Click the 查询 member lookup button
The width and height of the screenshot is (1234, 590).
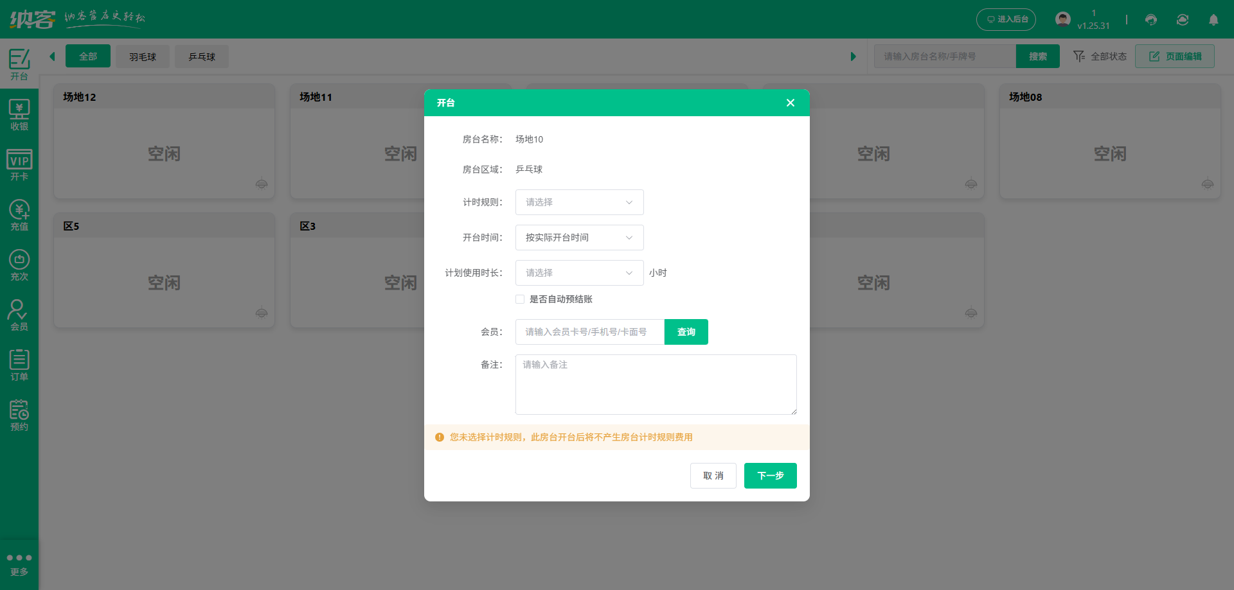pyautogui.click(x=685, y=332)
